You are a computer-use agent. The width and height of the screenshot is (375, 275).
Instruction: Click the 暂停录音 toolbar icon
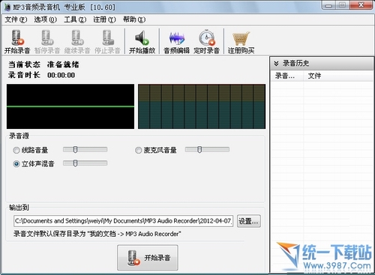click(47, 37)
